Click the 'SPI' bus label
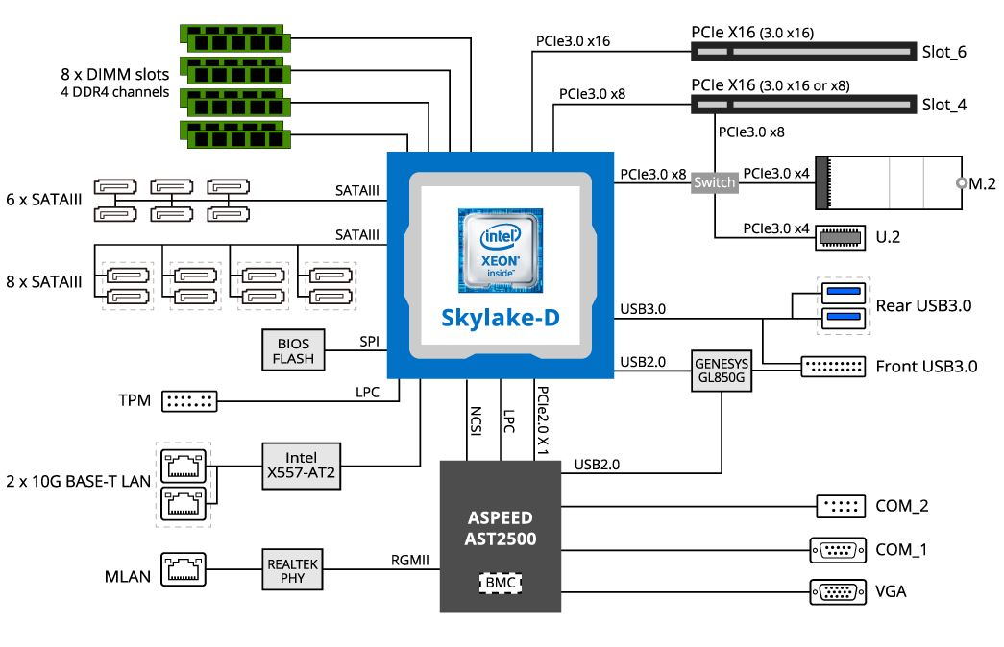This screenshot has height=647, width=1004. (370, 341)
